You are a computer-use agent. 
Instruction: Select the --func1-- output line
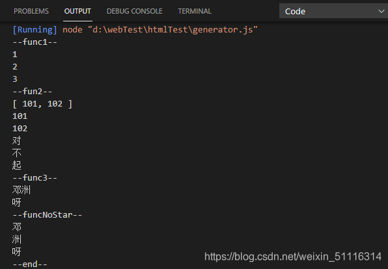35,42
